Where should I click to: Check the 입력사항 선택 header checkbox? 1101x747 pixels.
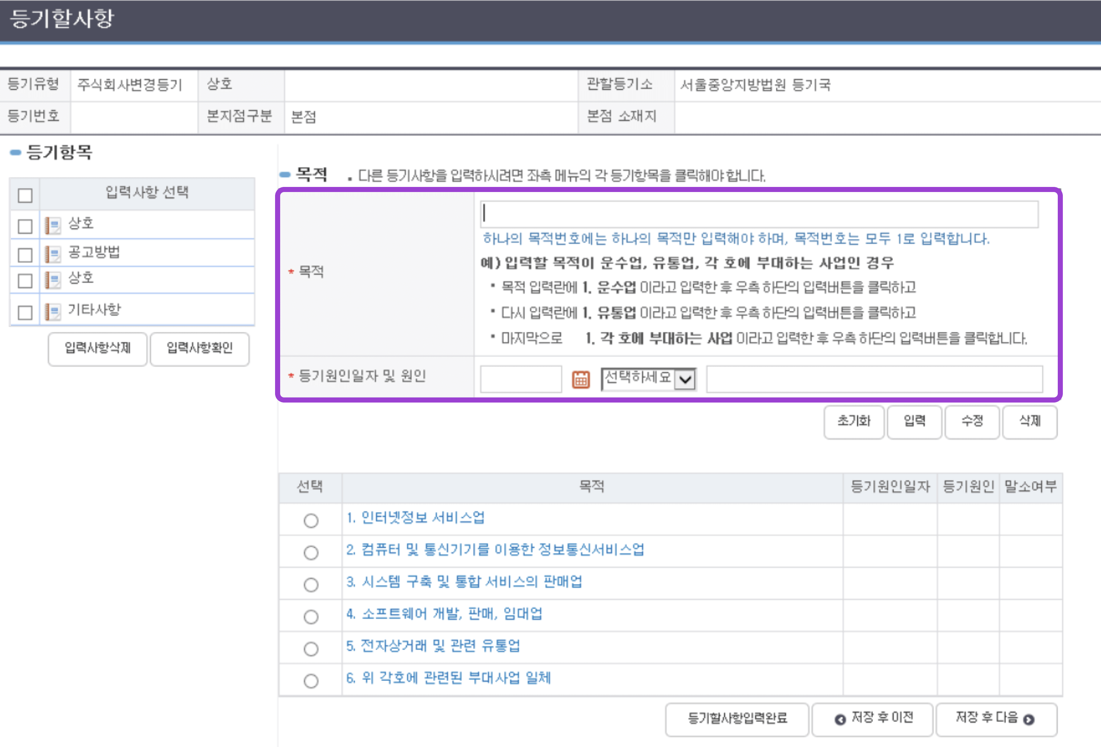(25, 195)
